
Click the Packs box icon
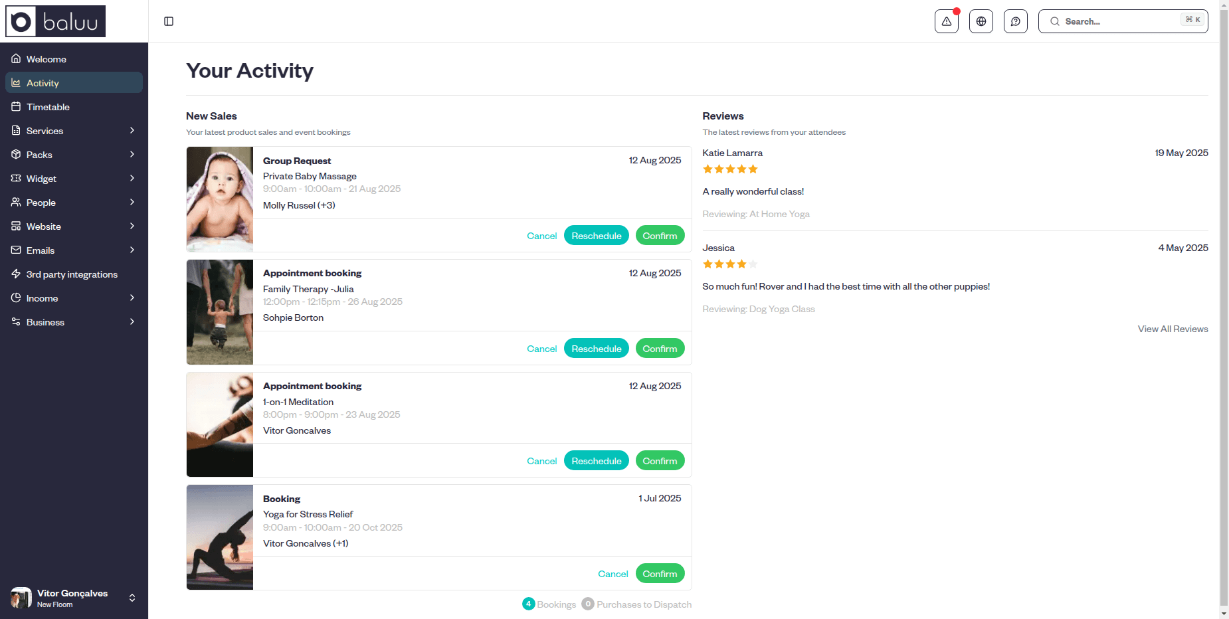(17, 154)
